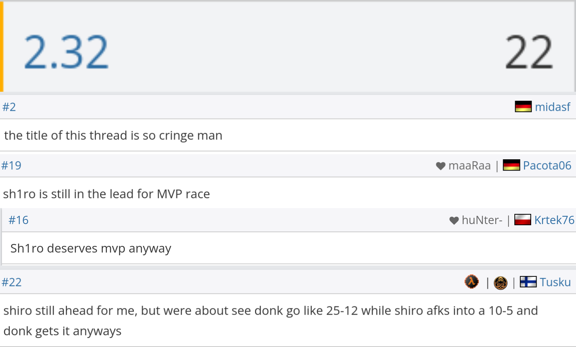Click the Finnish flag next to Tusku
This screenshot has height=347, width=576.
(528, 282)
